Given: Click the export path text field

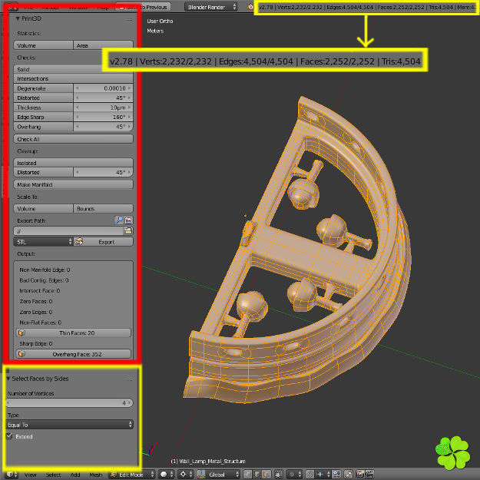Looking at the screenshot, I should coord(68,231).
